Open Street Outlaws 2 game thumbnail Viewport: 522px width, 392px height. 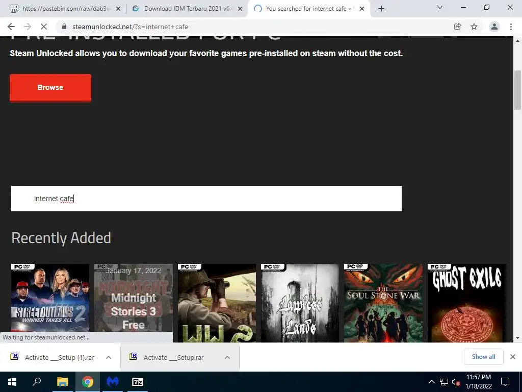pos(50,303)
